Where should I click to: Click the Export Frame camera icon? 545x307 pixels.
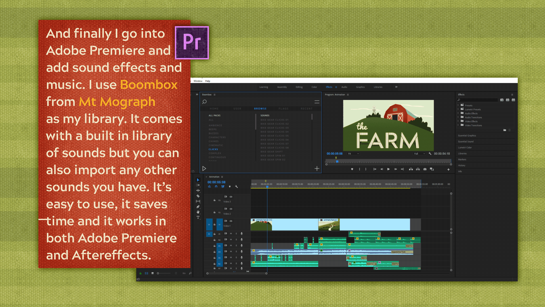click(425, 169)
